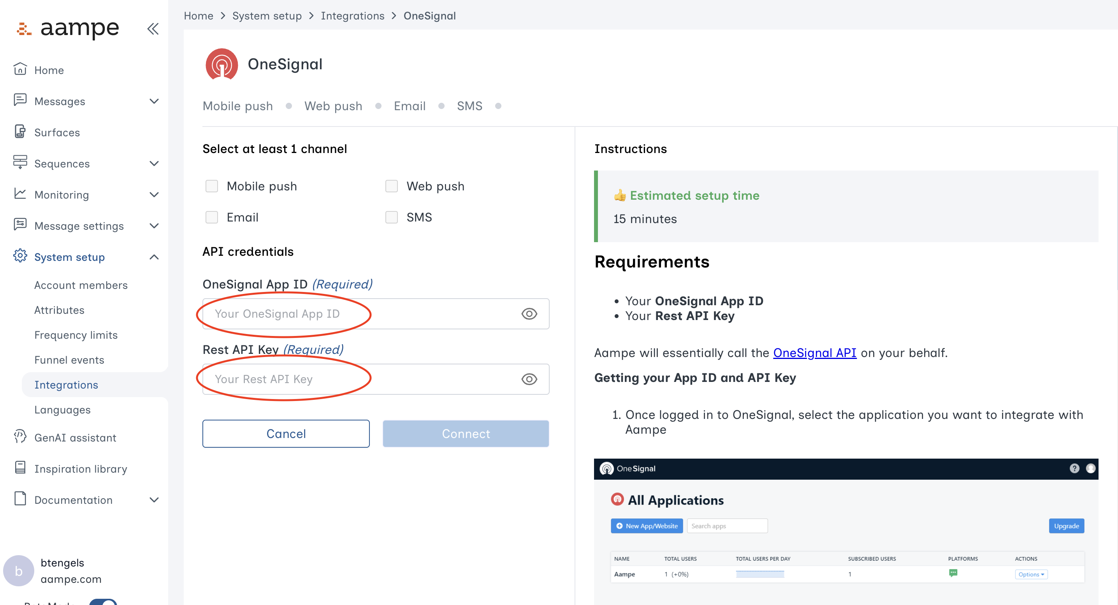Reveal the Rest API Key value
The image size is (1118, 605).
coord(529,379)
